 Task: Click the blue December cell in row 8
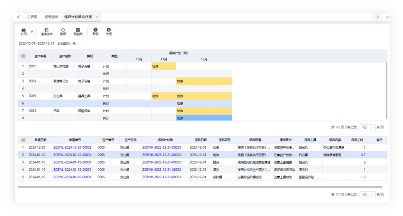pyautogui.click(x=204, y=118)
